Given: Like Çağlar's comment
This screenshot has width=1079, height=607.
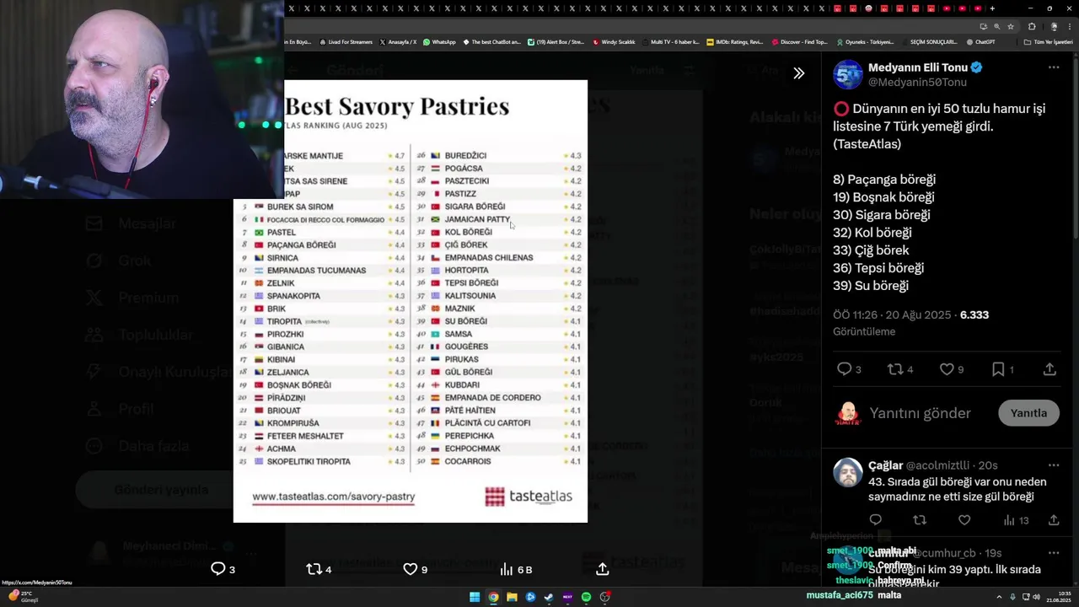Looking at the screenshot, I should tap(964, 520).
